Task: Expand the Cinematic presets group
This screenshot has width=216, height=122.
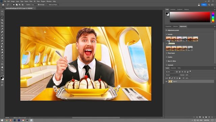Action: tap(166, 65)
